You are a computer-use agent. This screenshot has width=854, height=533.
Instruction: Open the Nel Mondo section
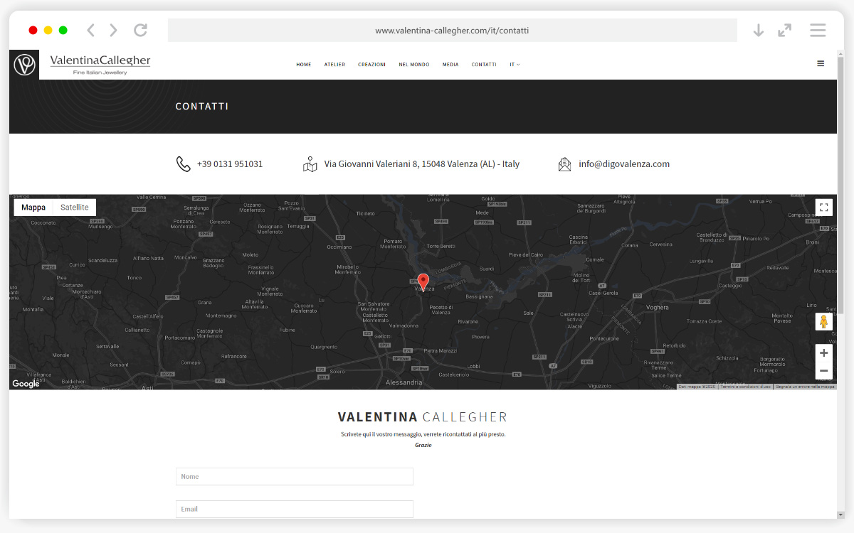(x=413, y=65)
